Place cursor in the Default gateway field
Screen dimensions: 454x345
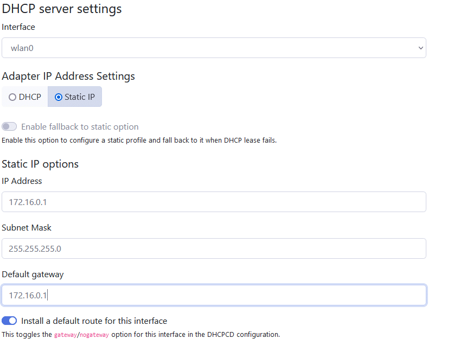213,295
